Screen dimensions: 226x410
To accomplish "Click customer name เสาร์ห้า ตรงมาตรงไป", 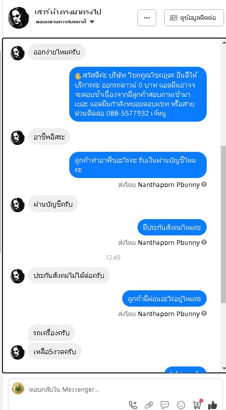I will click(68, 12).
